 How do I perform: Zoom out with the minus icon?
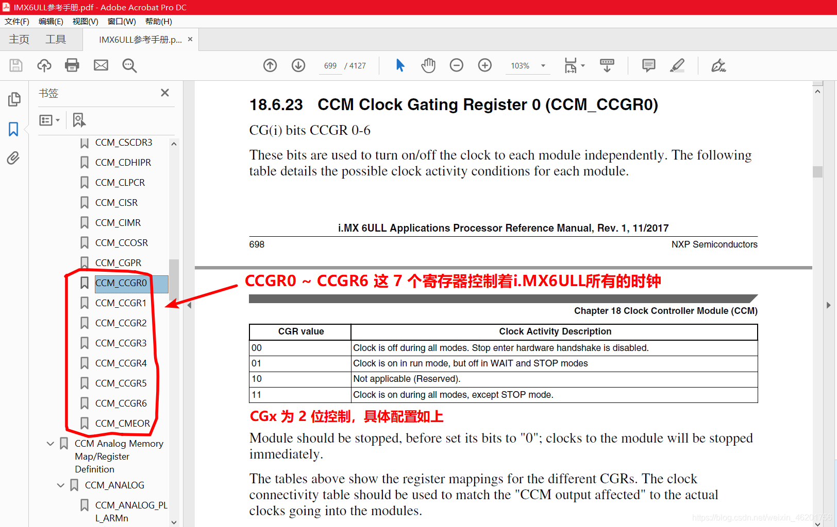tap(457, 65)
